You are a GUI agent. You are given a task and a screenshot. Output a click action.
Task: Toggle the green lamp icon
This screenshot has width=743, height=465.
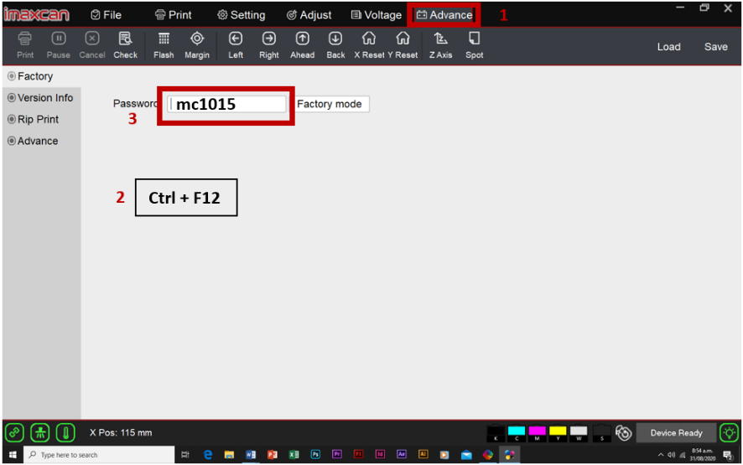point(729,432)
